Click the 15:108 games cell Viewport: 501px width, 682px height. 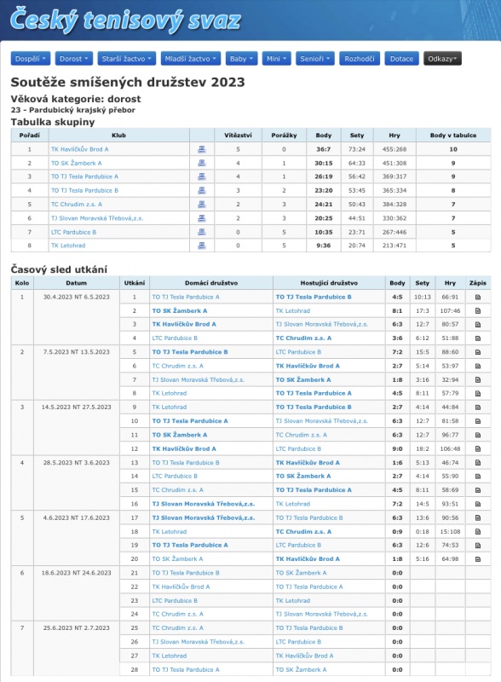pos(450,531)
